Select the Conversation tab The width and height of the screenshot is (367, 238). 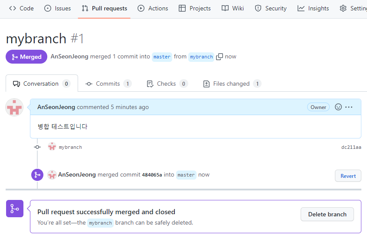42,84
